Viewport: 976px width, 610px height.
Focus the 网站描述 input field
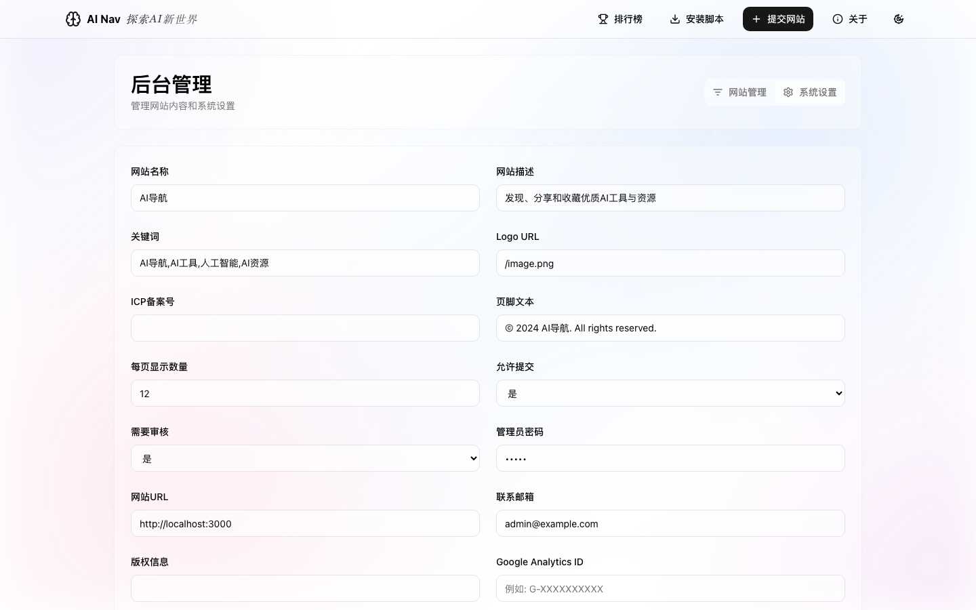pos(670,198)
